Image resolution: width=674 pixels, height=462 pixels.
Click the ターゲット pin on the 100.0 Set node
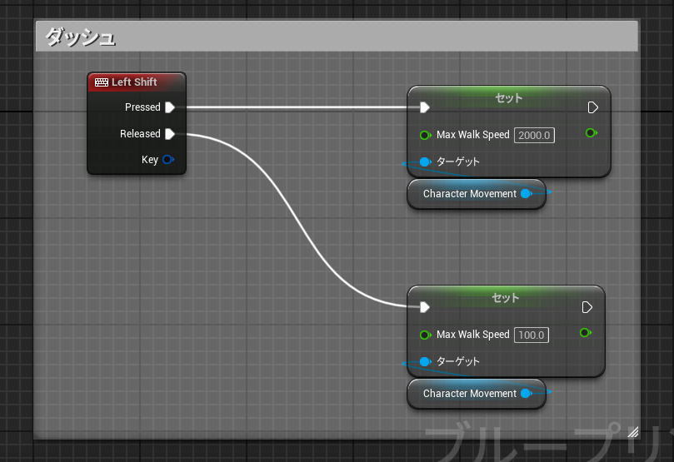[425, 361]
